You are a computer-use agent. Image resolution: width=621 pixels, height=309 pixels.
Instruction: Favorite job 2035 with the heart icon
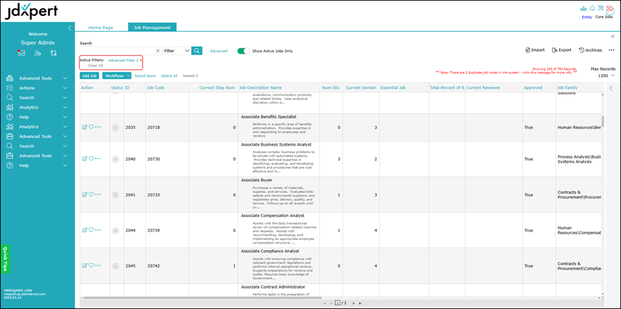91,127
